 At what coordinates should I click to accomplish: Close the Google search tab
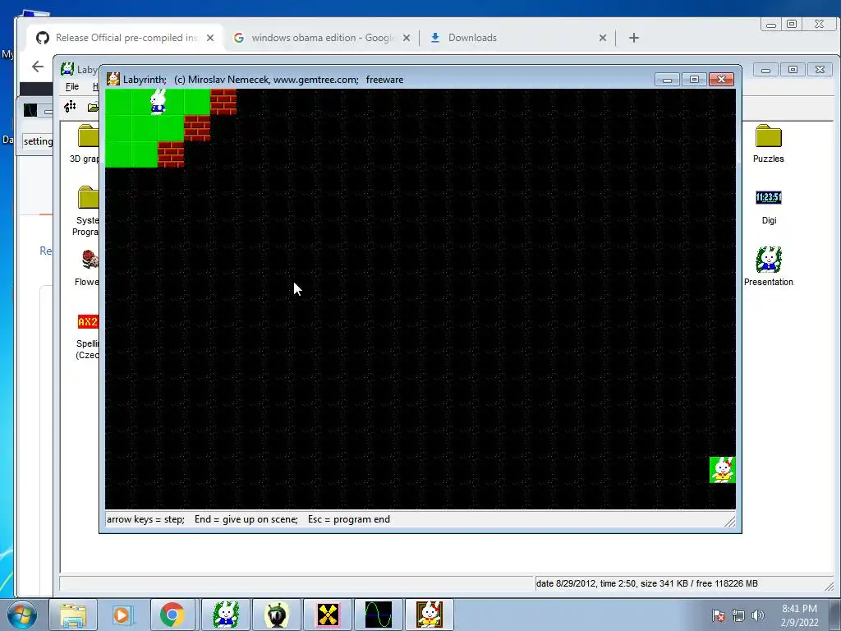[x=407, y=38]
